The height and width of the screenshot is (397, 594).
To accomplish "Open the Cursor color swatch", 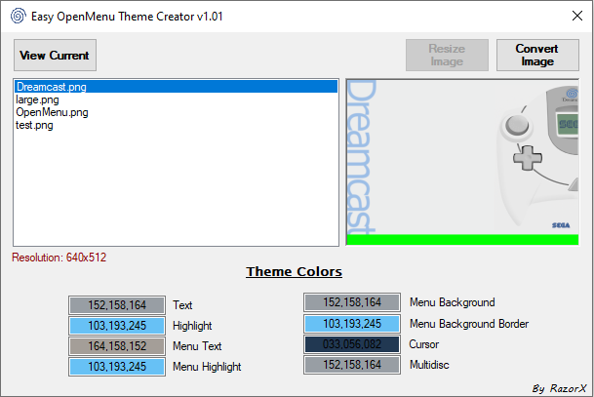I will pyautogui.click(x=352, y=344).
